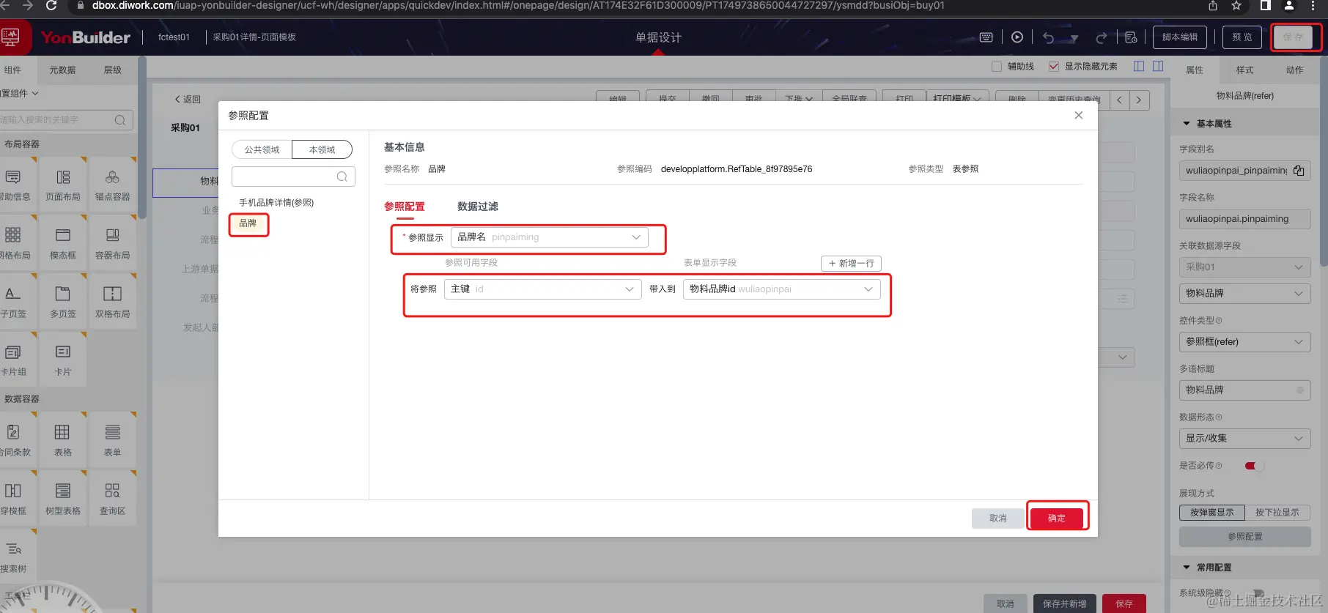Select the 树型表格 component icon
Image resolution: width=1328 pixels, height=613 pixels.
(x=63, y=491)
